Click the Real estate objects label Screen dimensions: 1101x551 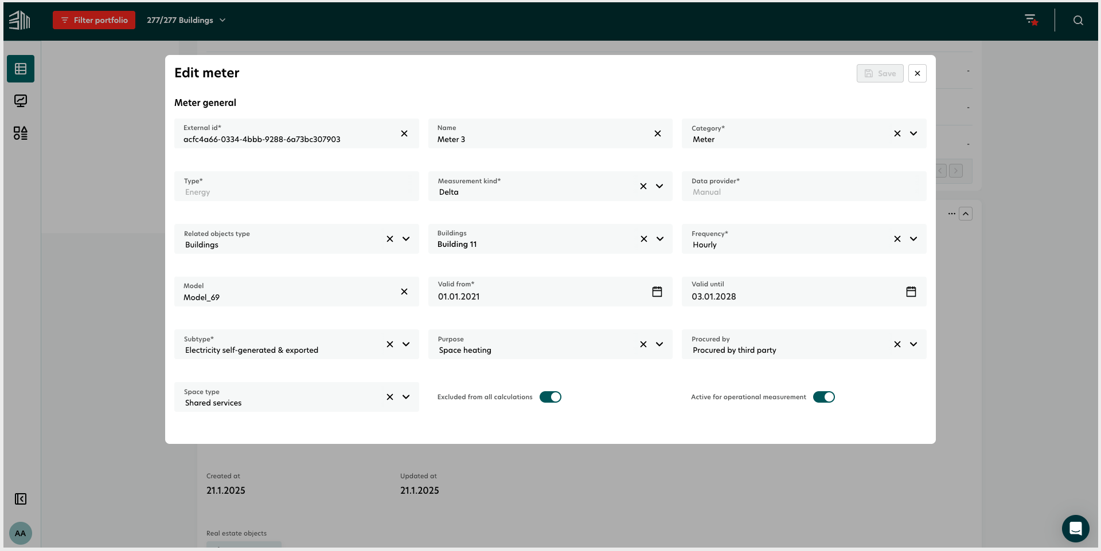(x=236, y=533)
